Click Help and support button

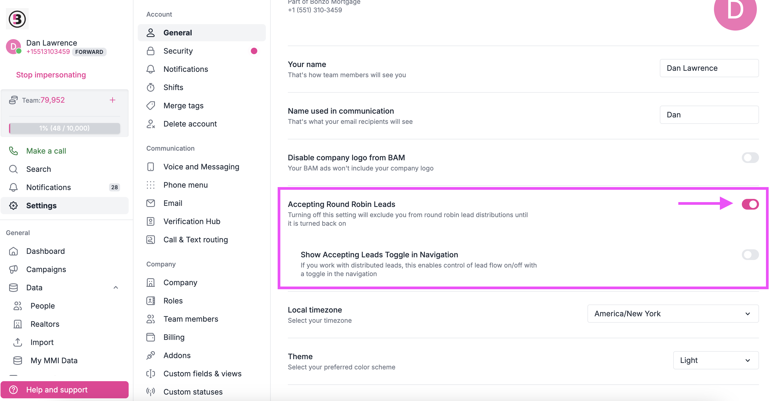[65, 389]
